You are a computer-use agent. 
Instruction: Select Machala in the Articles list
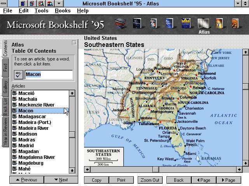click(40, 99)
